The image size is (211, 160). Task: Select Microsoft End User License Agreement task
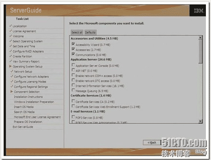coord(37,117)
